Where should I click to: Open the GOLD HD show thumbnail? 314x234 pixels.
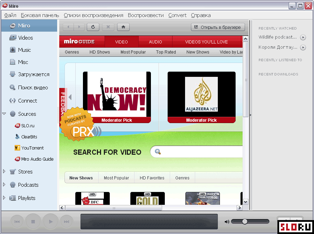[147, 198]
